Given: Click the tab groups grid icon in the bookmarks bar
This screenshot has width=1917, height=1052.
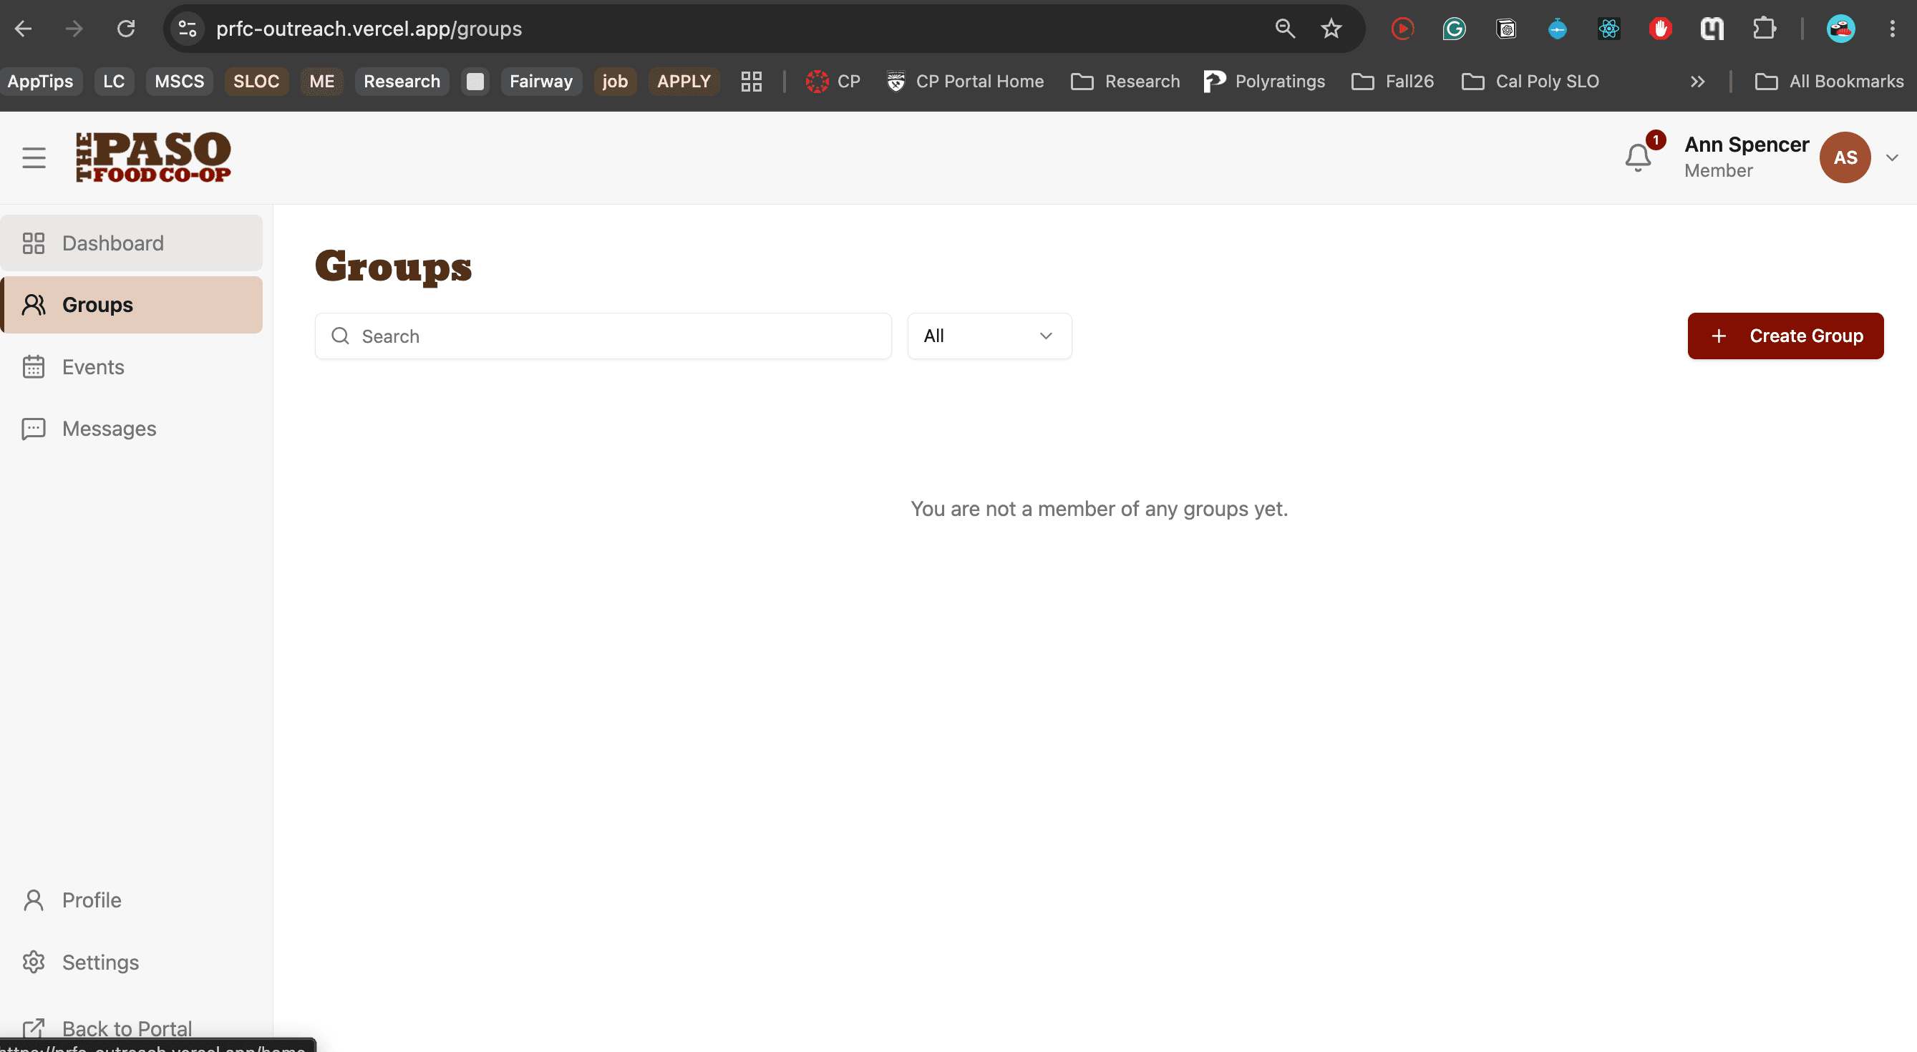Looking at the screenshot, I should point(752,81).
